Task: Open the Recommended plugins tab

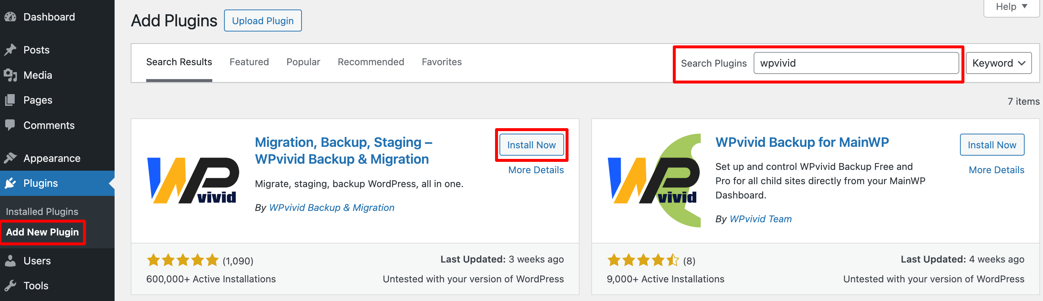Action: pos(371,62)
